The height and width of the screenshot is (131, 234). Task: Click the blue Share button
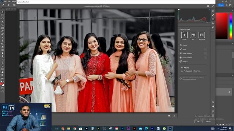coord(221,5)
